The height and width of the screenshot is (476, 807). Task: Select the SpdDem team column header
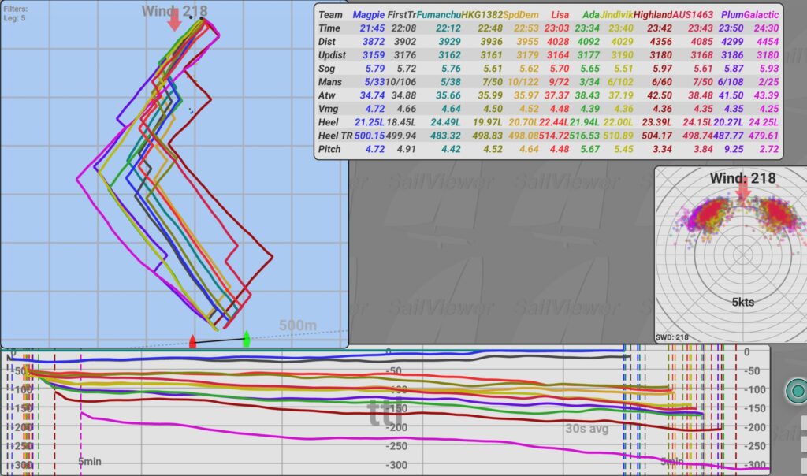521,15
